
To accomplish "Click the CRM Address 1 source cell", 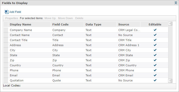I will pos(128,45).
